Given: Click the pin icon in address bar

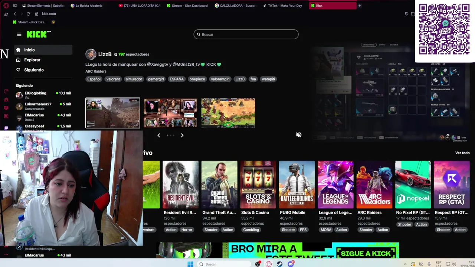Looking at the screenshot, I should pyautogui.click(x=406, y=14).
